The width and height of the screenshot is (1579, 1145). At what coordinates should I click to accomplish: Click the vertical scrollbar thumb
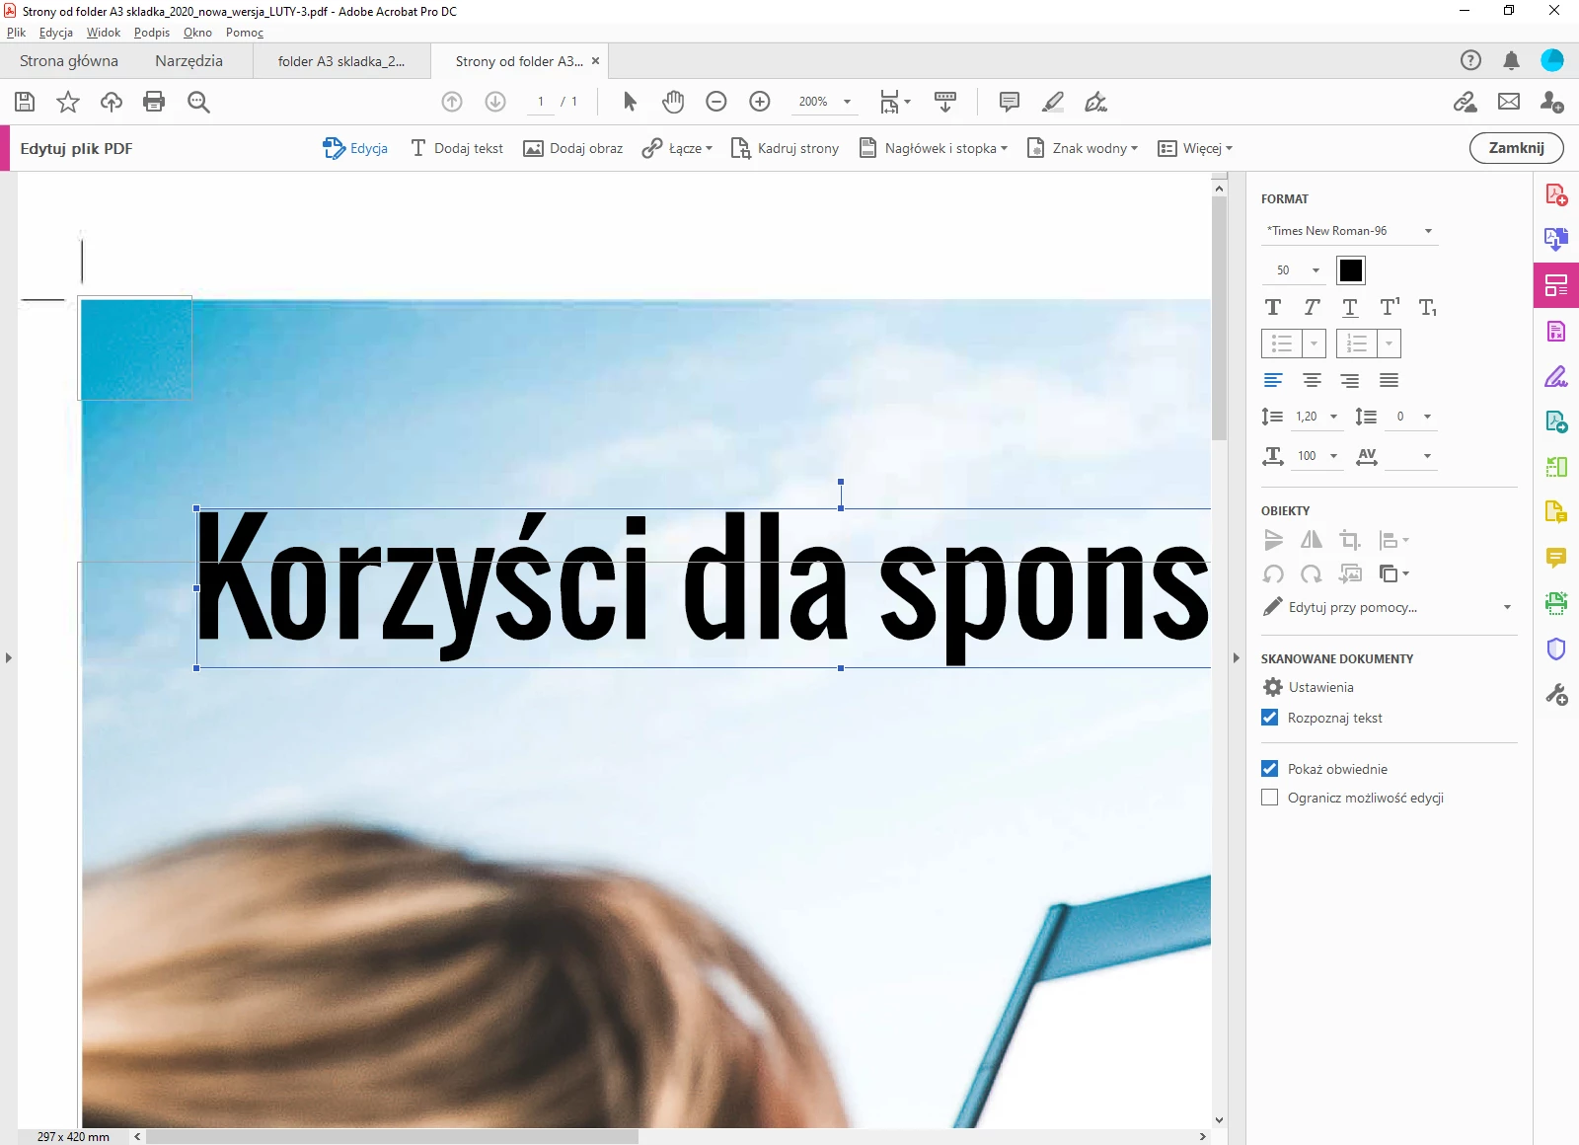coord(1220,318)
